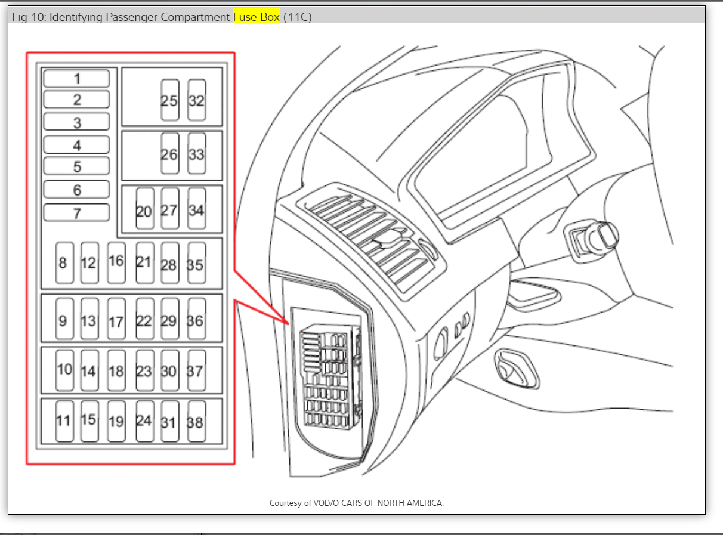Pick fuse 18 in the fuse layout
Viewport: 723px width, 535px height.
pos(116,370)
